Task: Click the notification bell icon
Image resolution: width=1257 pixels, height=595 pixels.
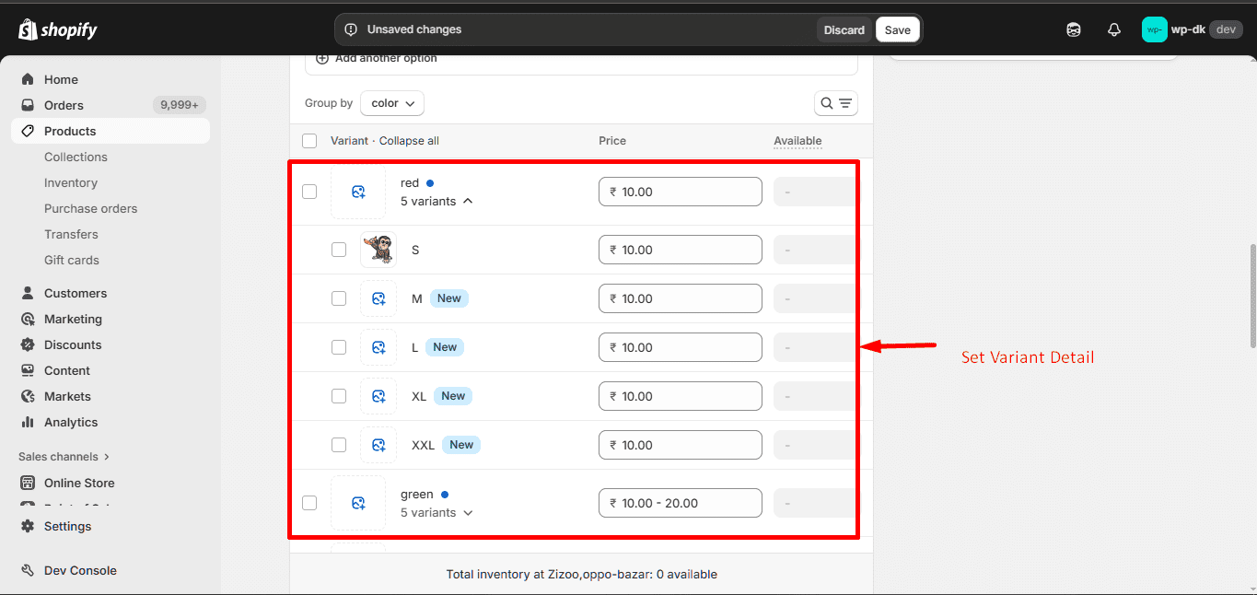Action: (1113, 29)
